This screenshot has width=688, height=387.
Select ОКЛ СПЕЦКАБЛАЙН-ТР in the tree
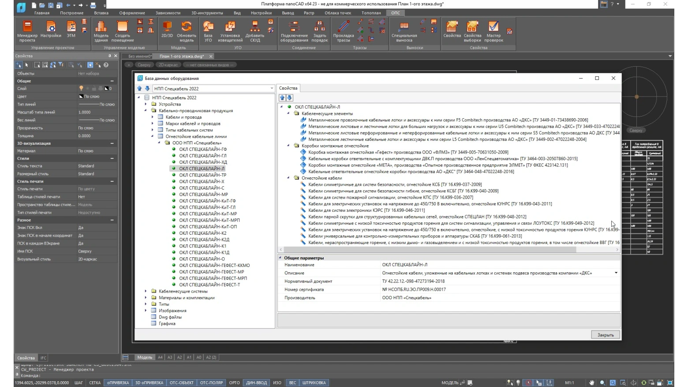click(x=202, y=175)
